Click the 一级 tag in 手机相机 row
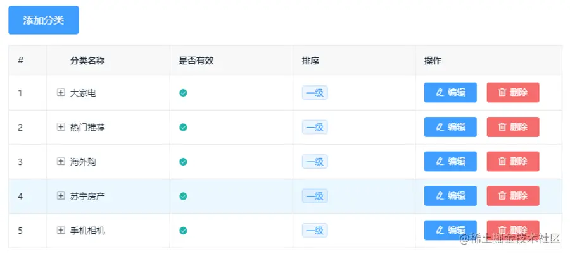The height and width of the screenshot is (254, 570). click(x=315, y=230)
